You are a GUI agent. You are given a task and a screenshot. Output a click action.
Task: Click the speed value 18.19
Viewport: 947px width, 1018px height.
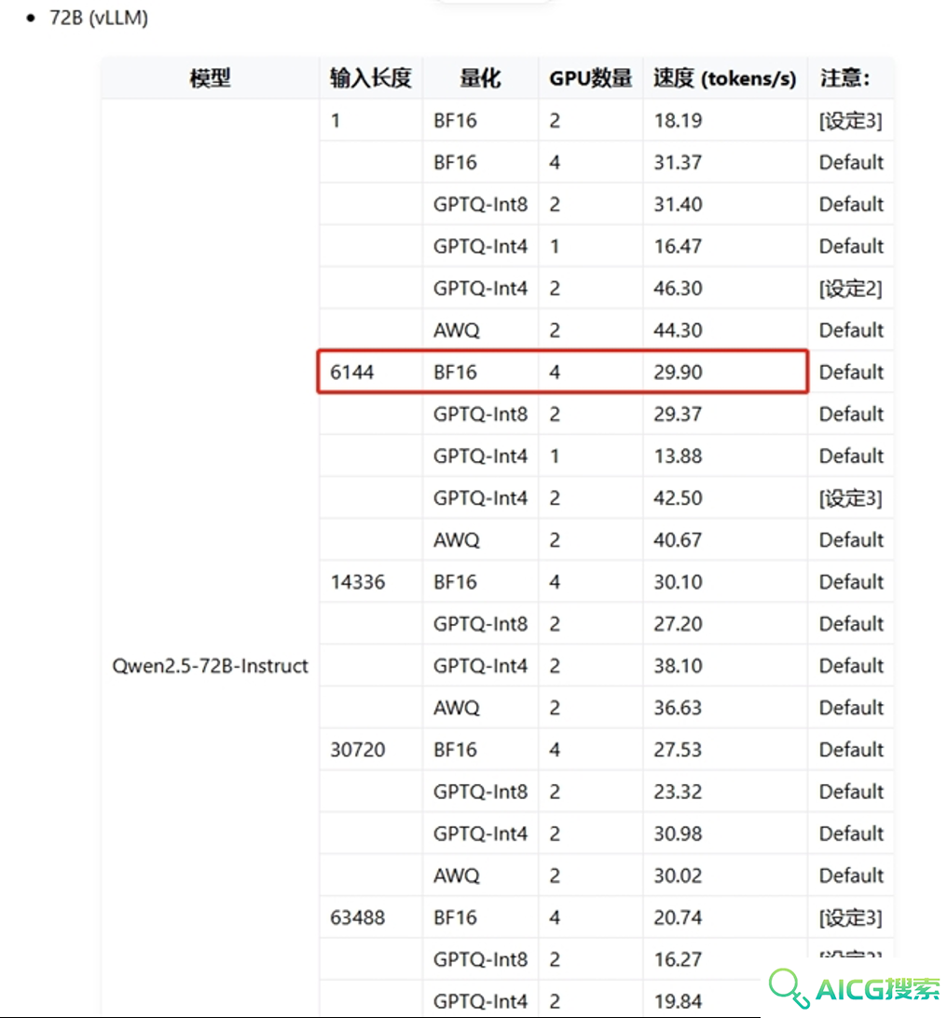[x=678, y=121]
